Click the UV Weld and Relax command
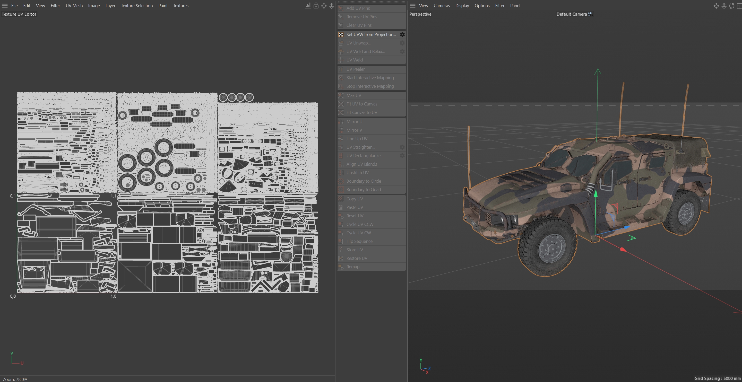 coord(365,51)
